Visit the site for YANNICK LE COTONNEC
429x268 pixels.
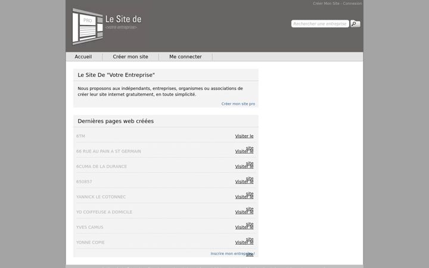[244, 197]
